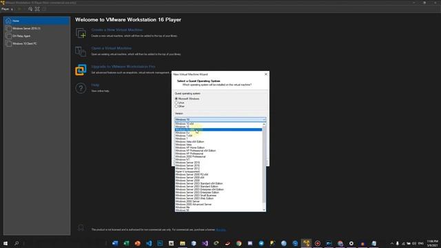Screen dimensions: 441x248
Task: Open the Player menu in the toolbar
Action: pyautogui.click(x=7, y=9)
